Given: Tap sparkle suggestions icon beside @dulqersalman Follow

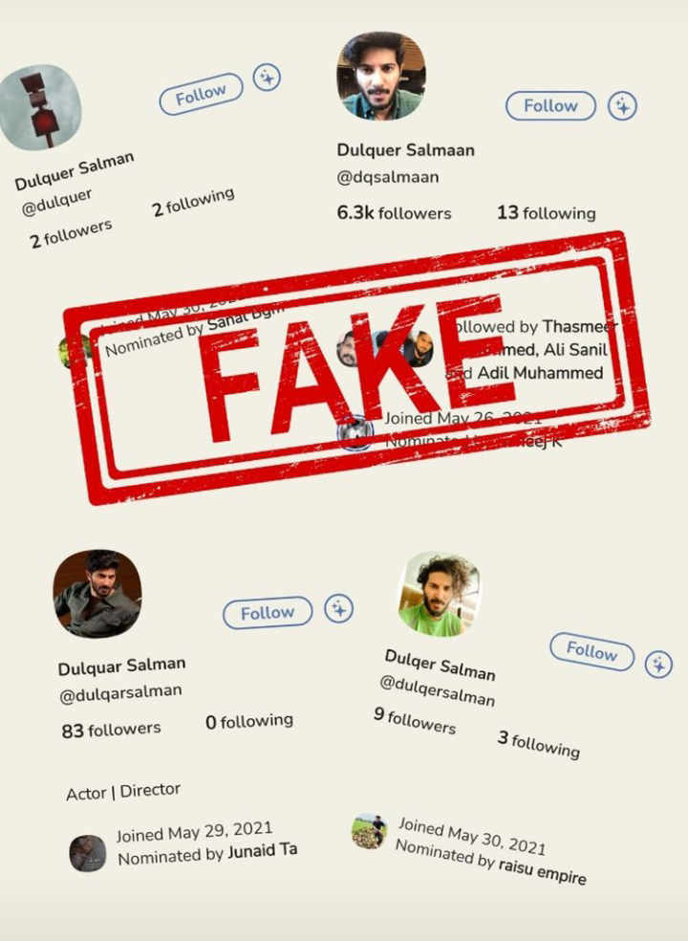Looking at the screenshot, I should (658, 665).
